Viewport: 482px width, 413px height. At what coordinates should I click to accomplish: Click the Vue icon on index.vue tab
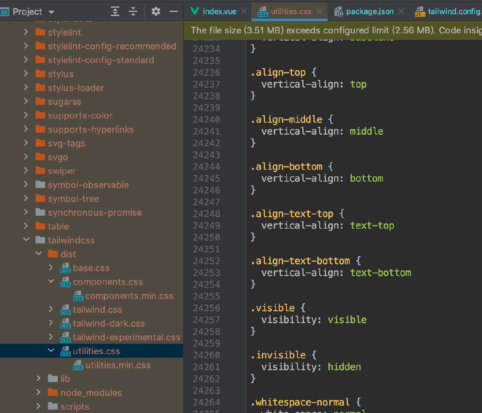click(x=195, y=11)
